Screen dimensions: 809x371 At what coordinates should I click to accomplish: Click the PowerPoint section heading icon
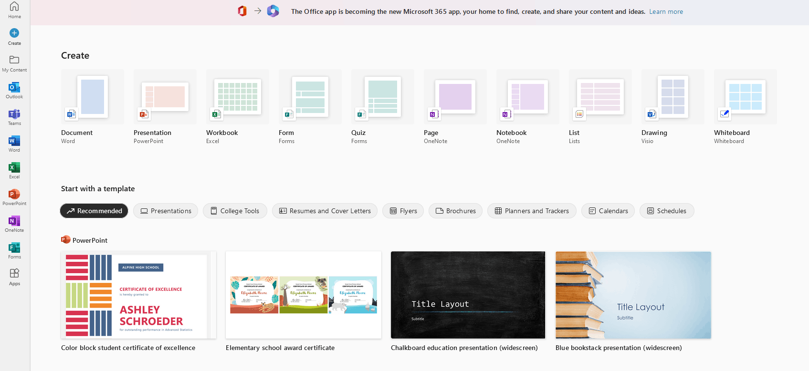pos(66,239)
